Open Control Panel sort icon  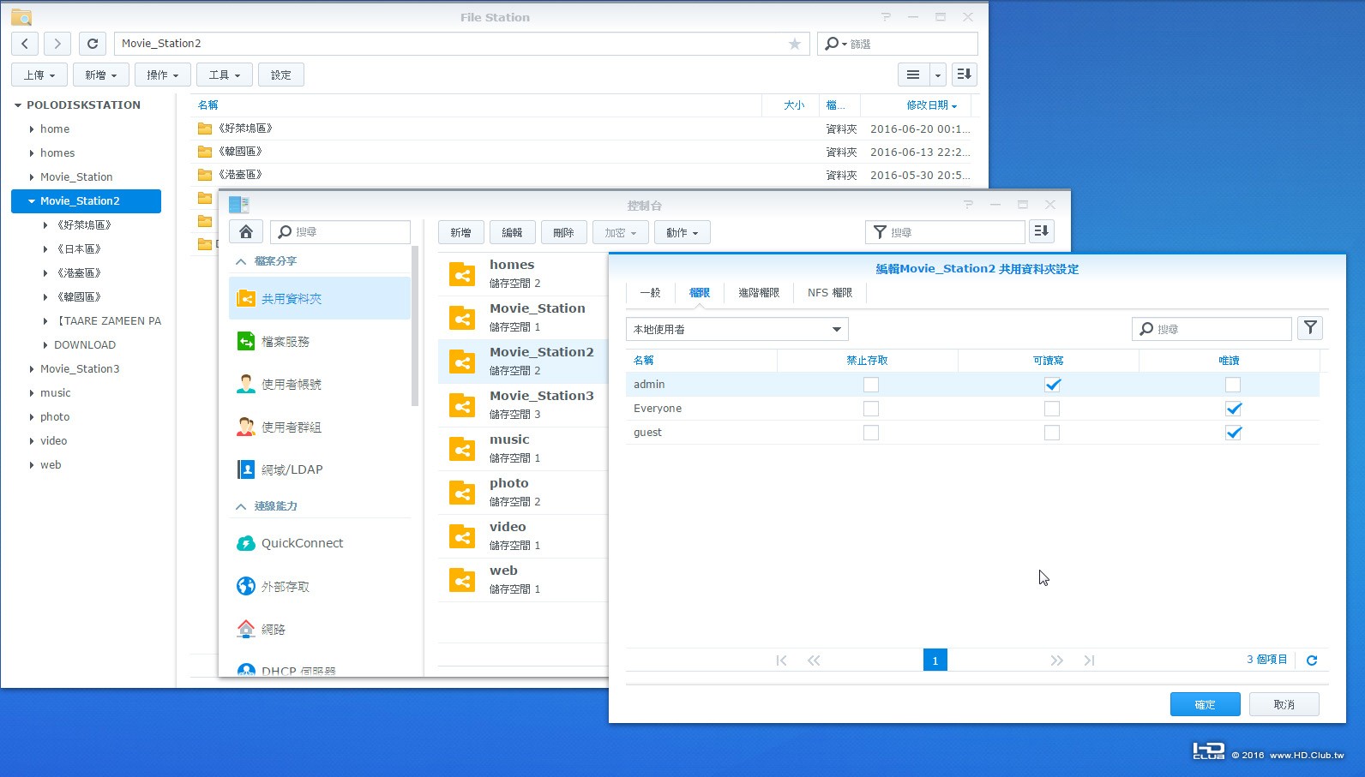1042,231
